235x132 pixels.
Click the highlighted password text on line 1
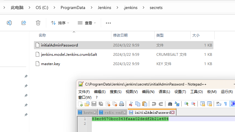pyautogui.click(x=130, y=119)
